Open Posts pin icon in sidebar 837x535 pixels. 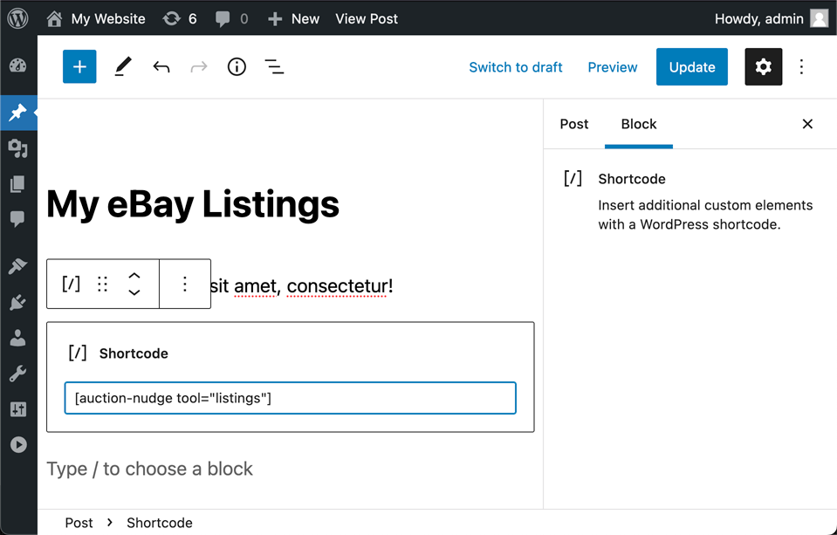18,113
